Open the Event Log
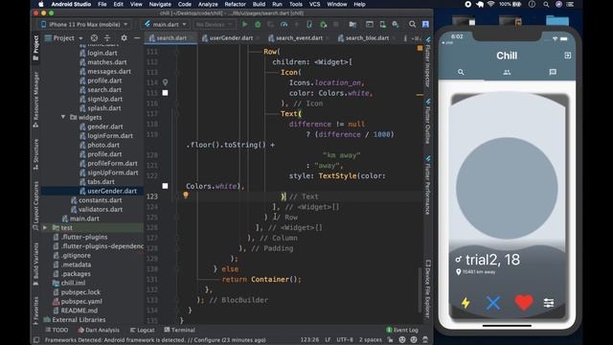Screen dimensions: 613x345 (x=402, y=330)
